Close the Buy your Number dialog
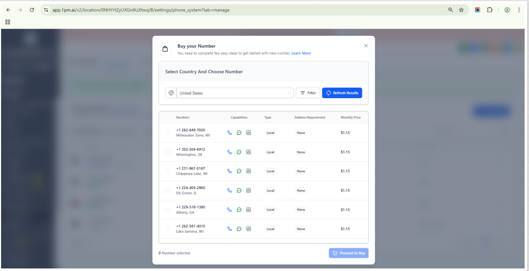 [366, 46]
